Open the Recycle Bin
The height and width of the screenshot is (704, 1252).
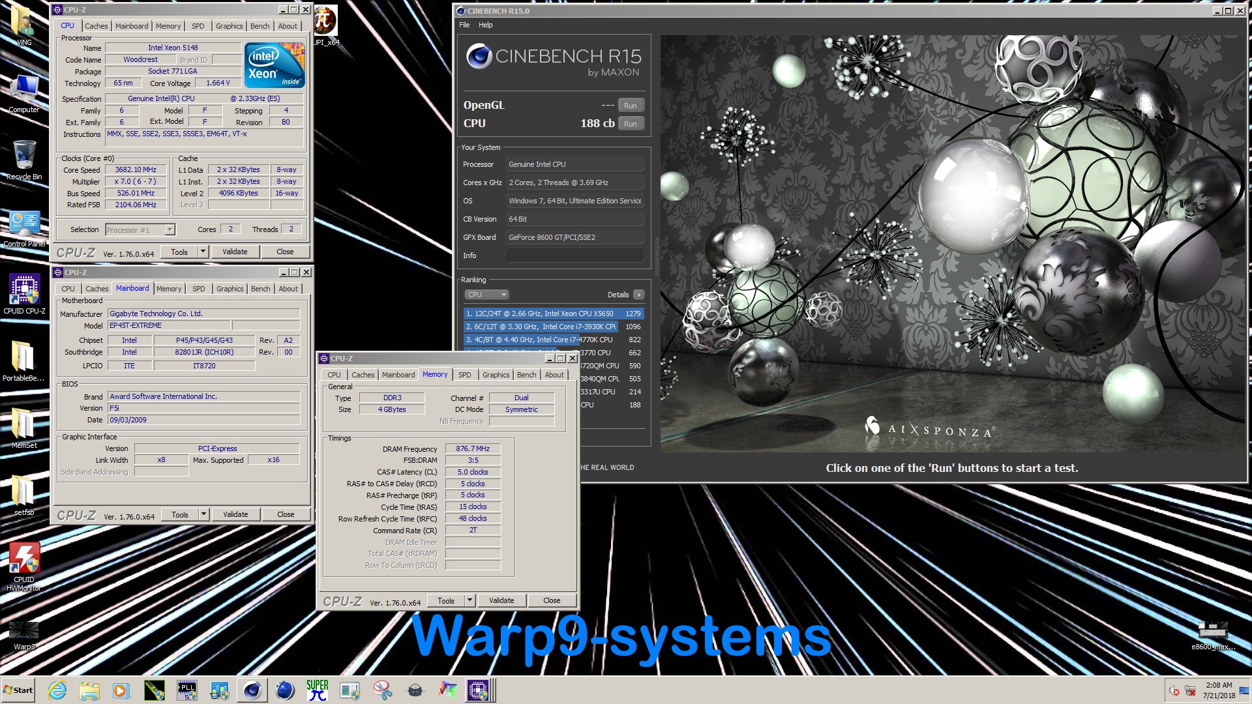point(23,160)
